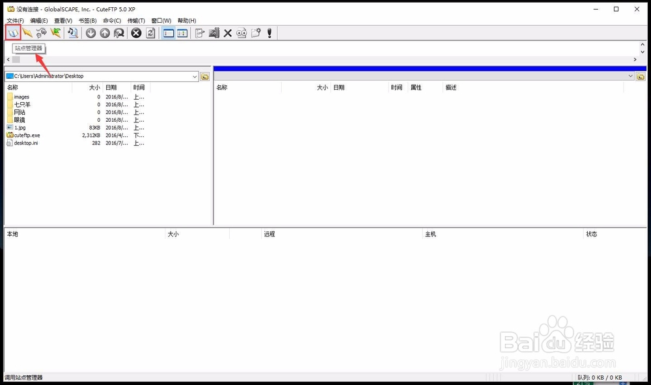Click the Refresh directory icon
Screen dimensions: 651x385
pyautogui.click(x=150, y=33)
